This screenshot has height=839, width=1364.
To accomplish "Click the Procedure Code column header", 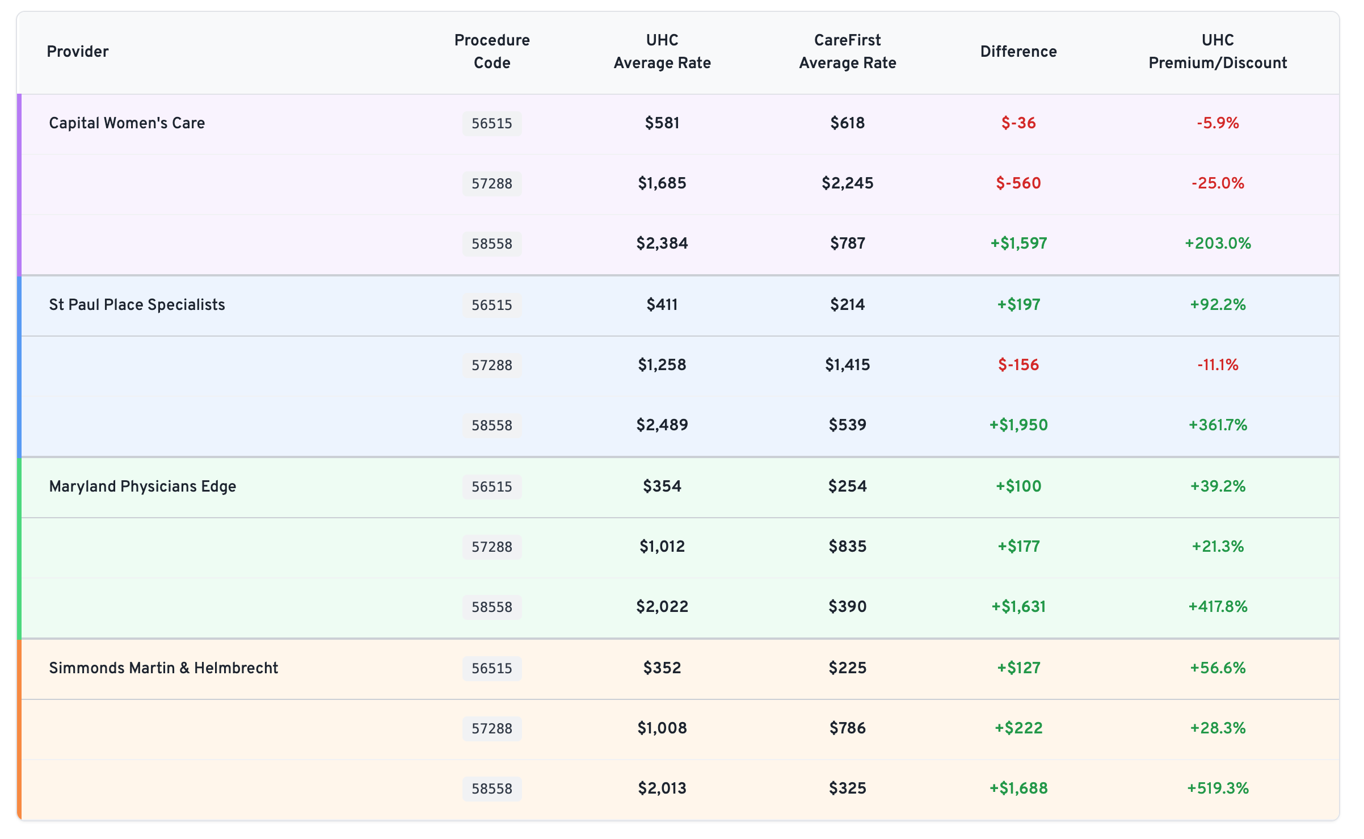I will pyautogui.click(x=492, y=52).
